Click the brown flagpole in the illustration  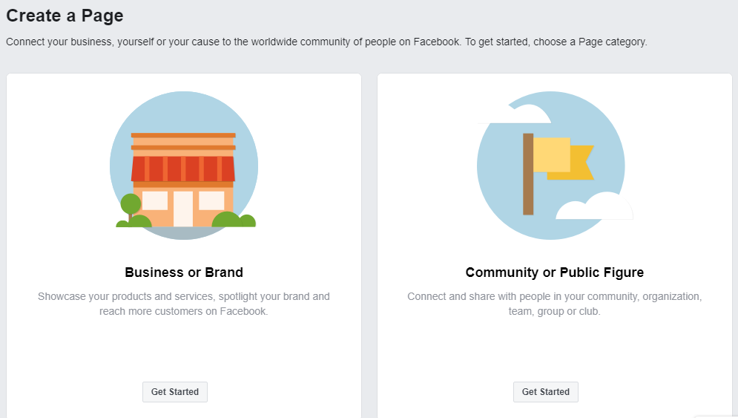(528, 174)
